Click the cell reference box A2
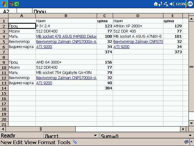Viewport: 194px width, 146px height. click(8, 11)
